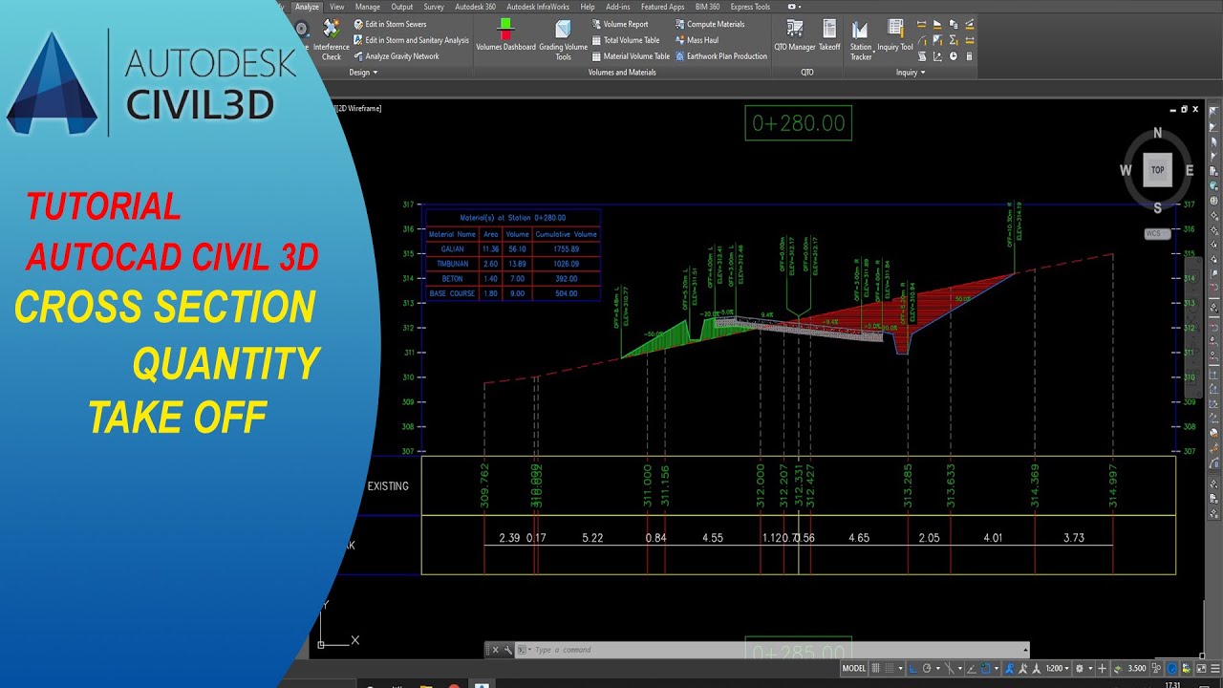Screen dimensions: 1223x688
Task: Toggle hardware acceleration blue circle icon
Action: click(x=1171, y=669)
